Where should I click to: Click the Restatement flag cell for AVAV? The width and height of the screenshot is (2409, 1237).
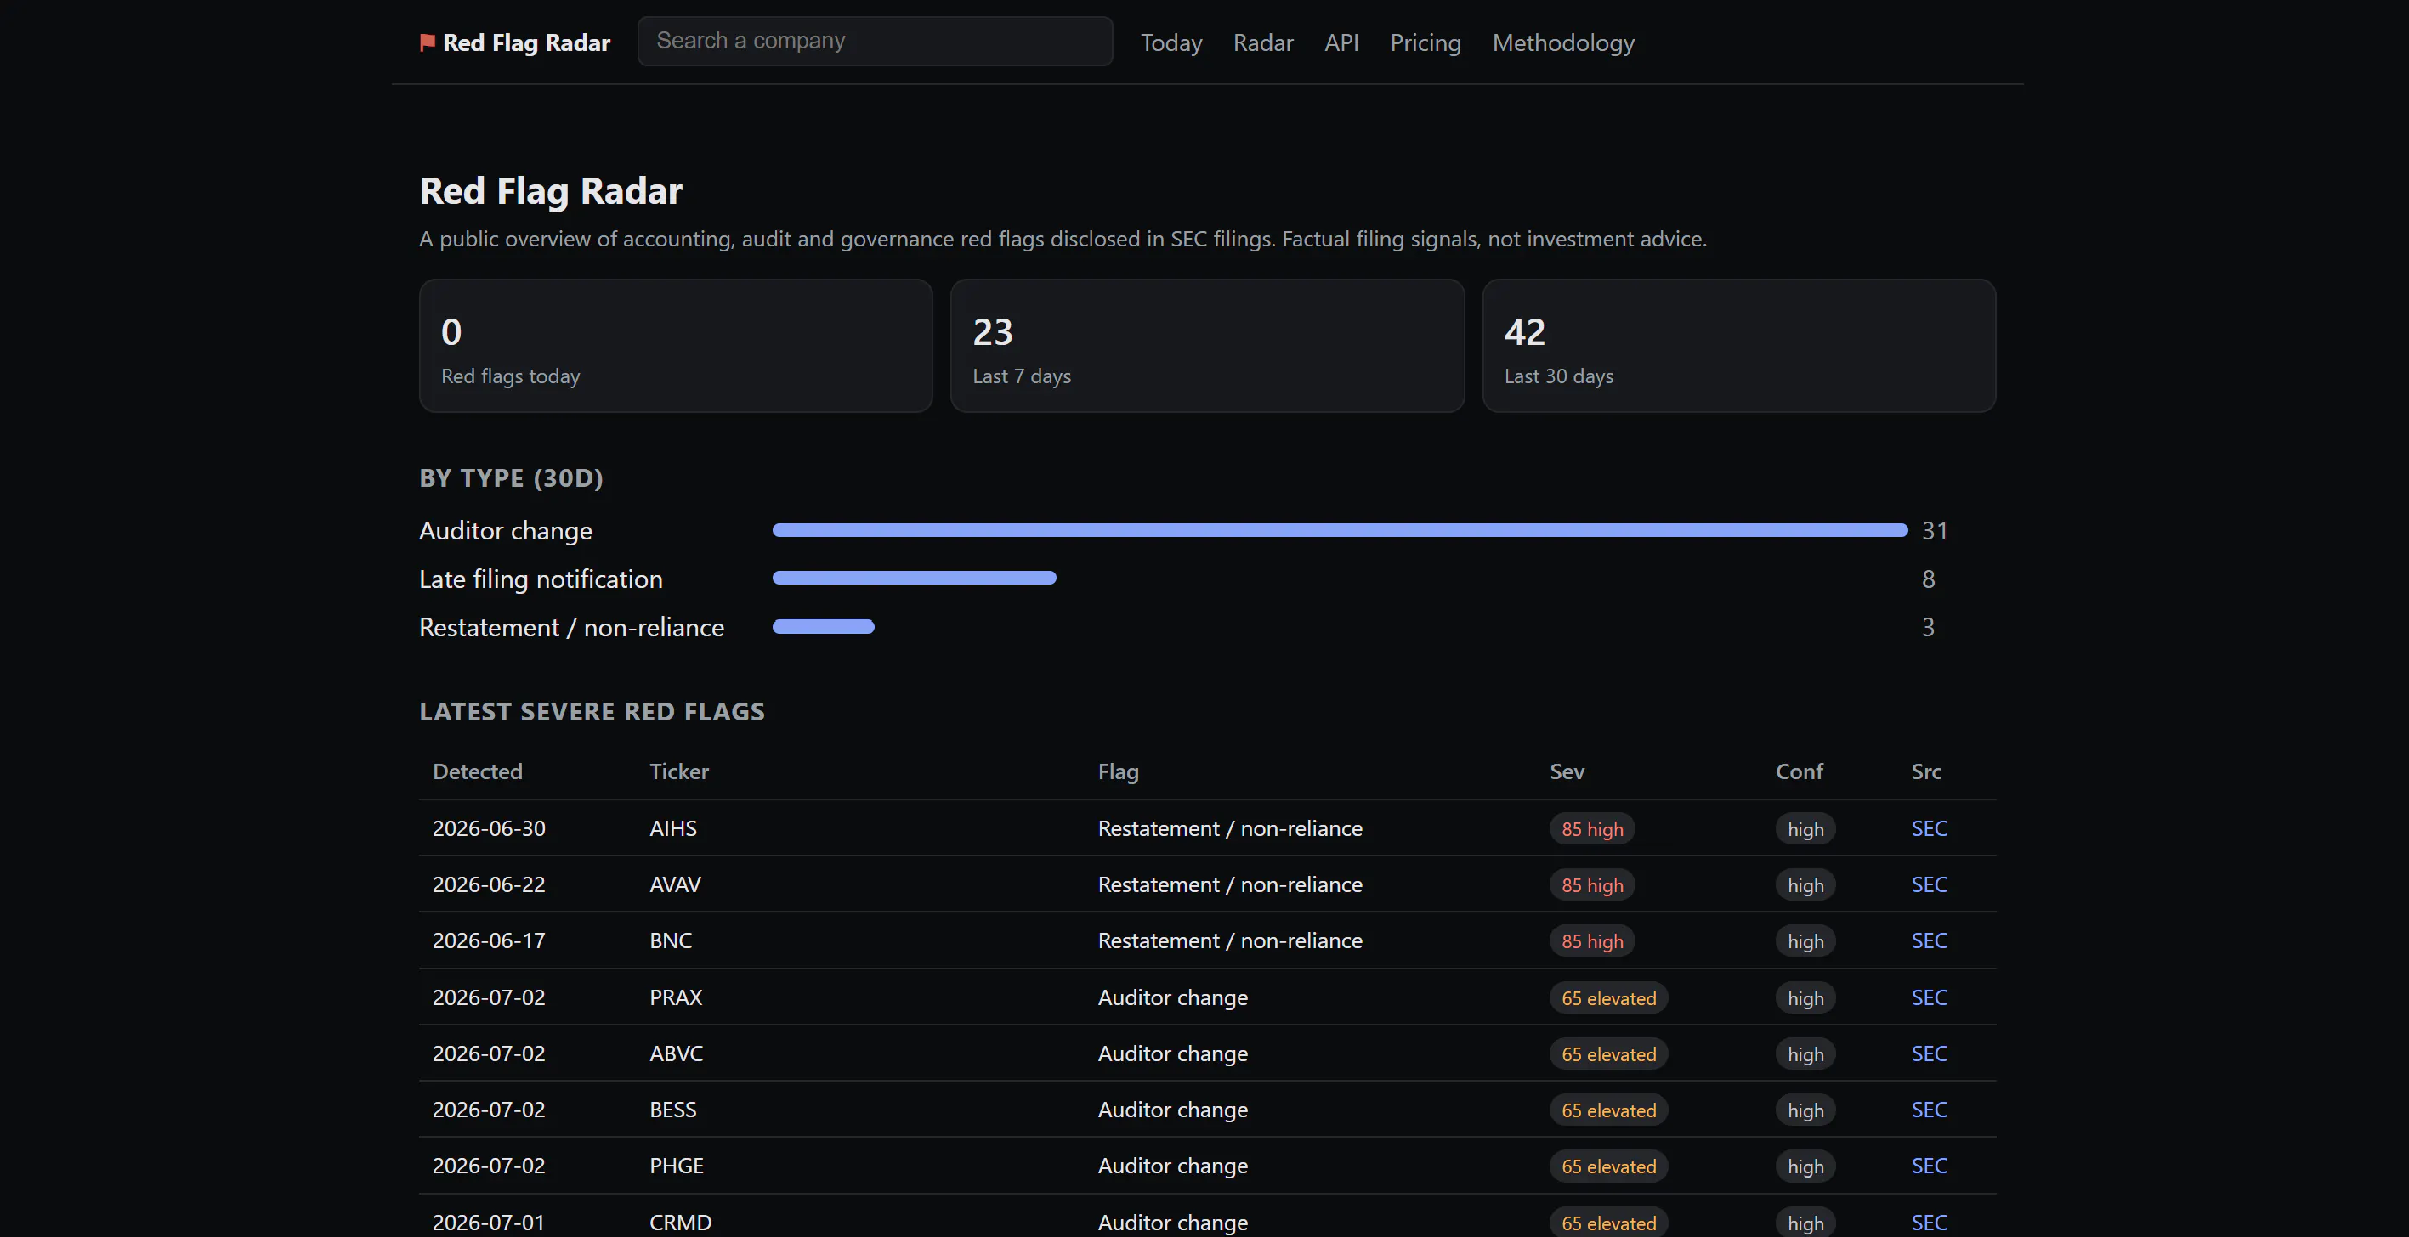click(x=1230, y=884)
